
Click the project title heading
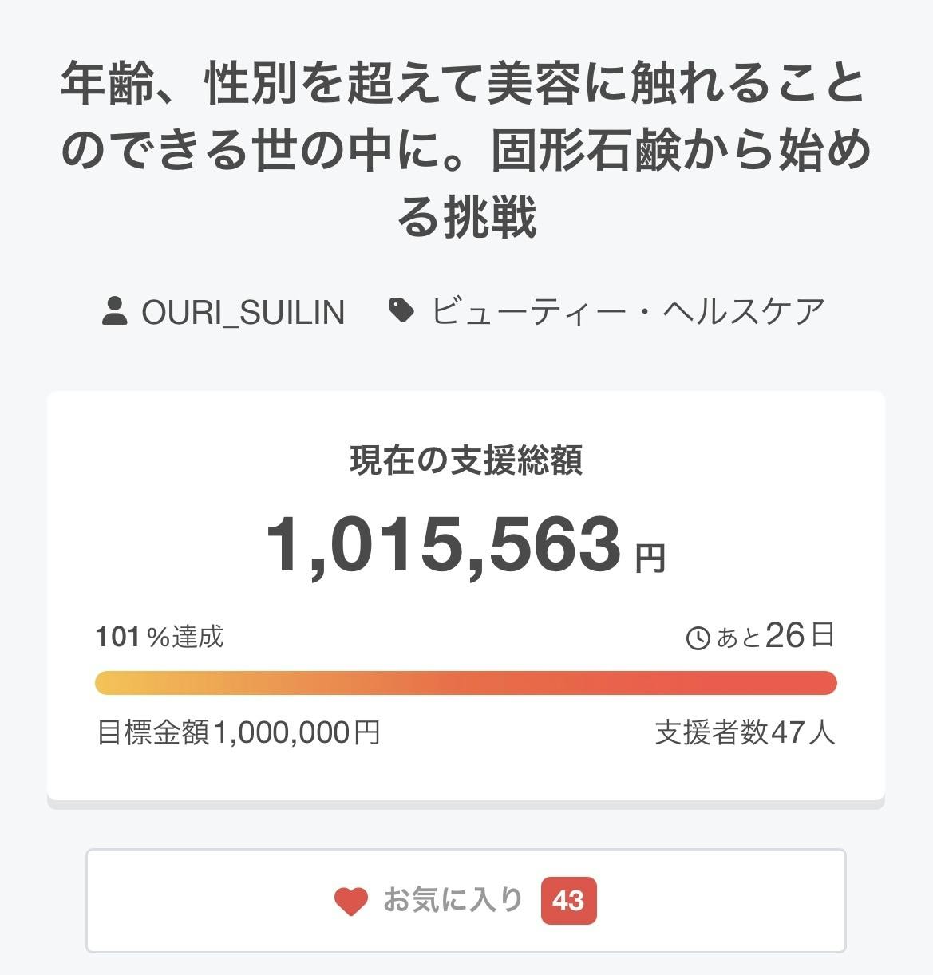click(x=466, y=151)
